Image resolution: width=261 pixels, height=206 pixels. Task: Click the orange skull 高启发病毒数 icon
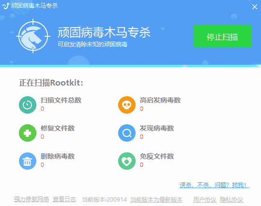[x=127, y=105]
